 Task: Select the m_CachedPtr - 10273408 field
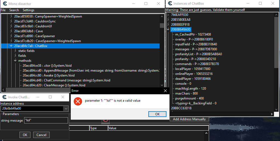click(x=193, y=34)
